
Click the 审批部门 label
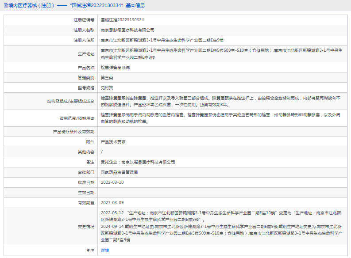click(x=86, y=172)
